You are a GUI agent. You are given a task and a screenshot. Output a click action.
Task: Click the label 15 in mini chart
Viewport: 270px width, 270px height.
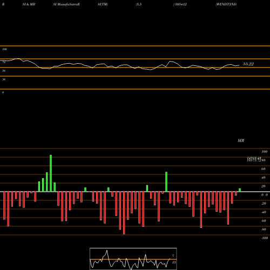[x=174, y=262]
